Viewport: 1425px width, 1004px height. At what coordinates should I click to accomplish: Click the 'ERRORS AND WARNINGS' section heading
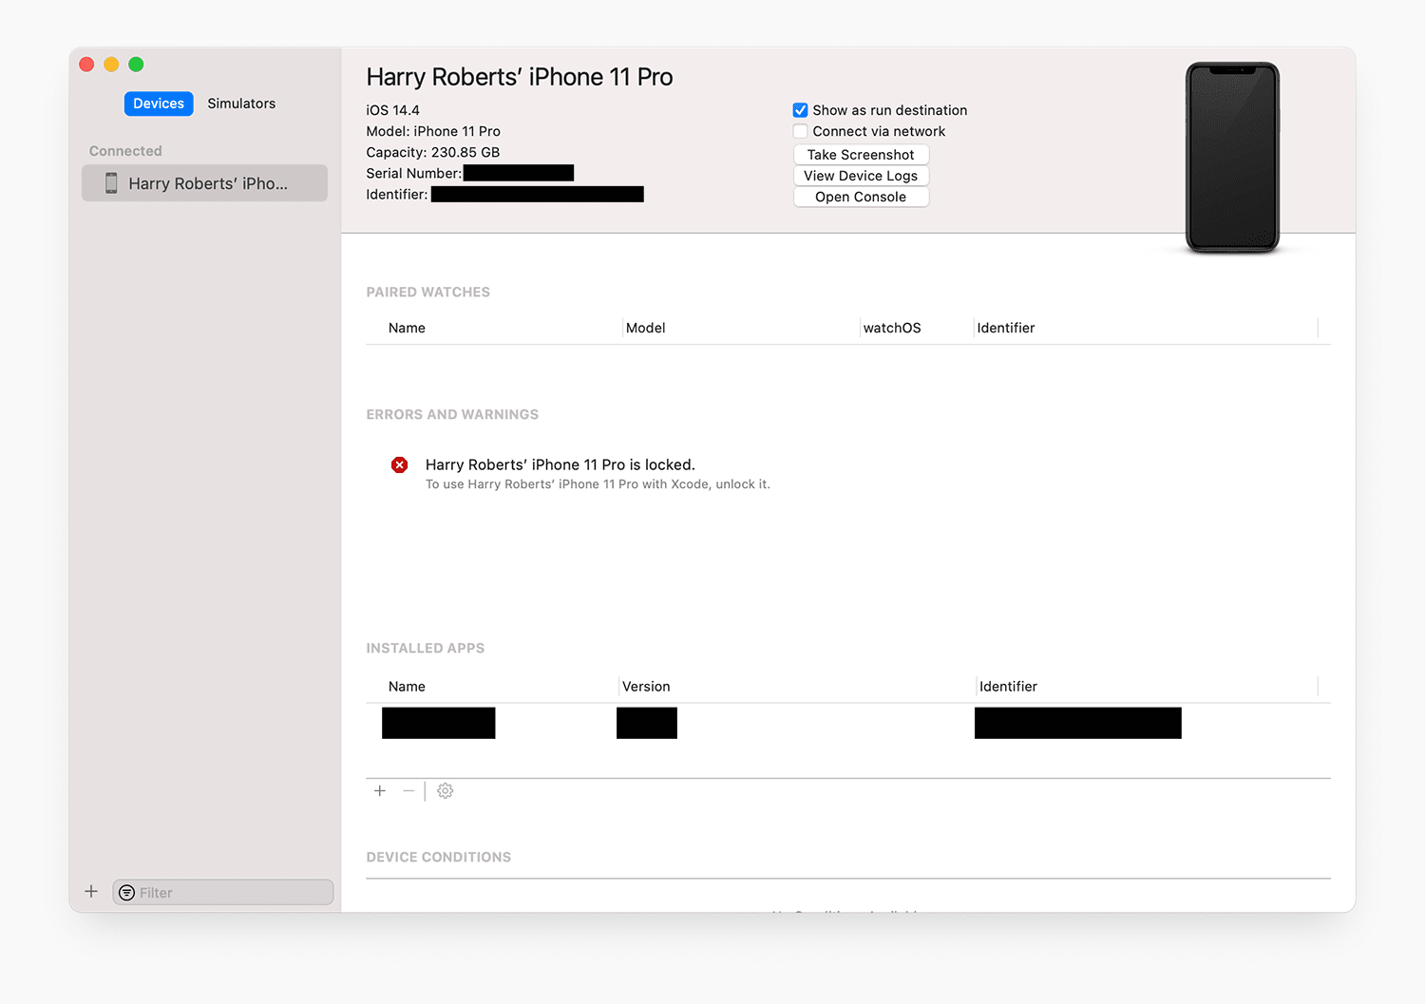point(452,414)
